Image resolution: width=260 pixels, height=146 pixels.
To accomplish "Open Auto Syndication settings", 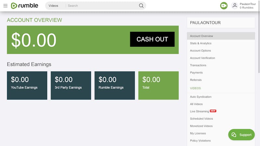I will (x=201, y=97).
